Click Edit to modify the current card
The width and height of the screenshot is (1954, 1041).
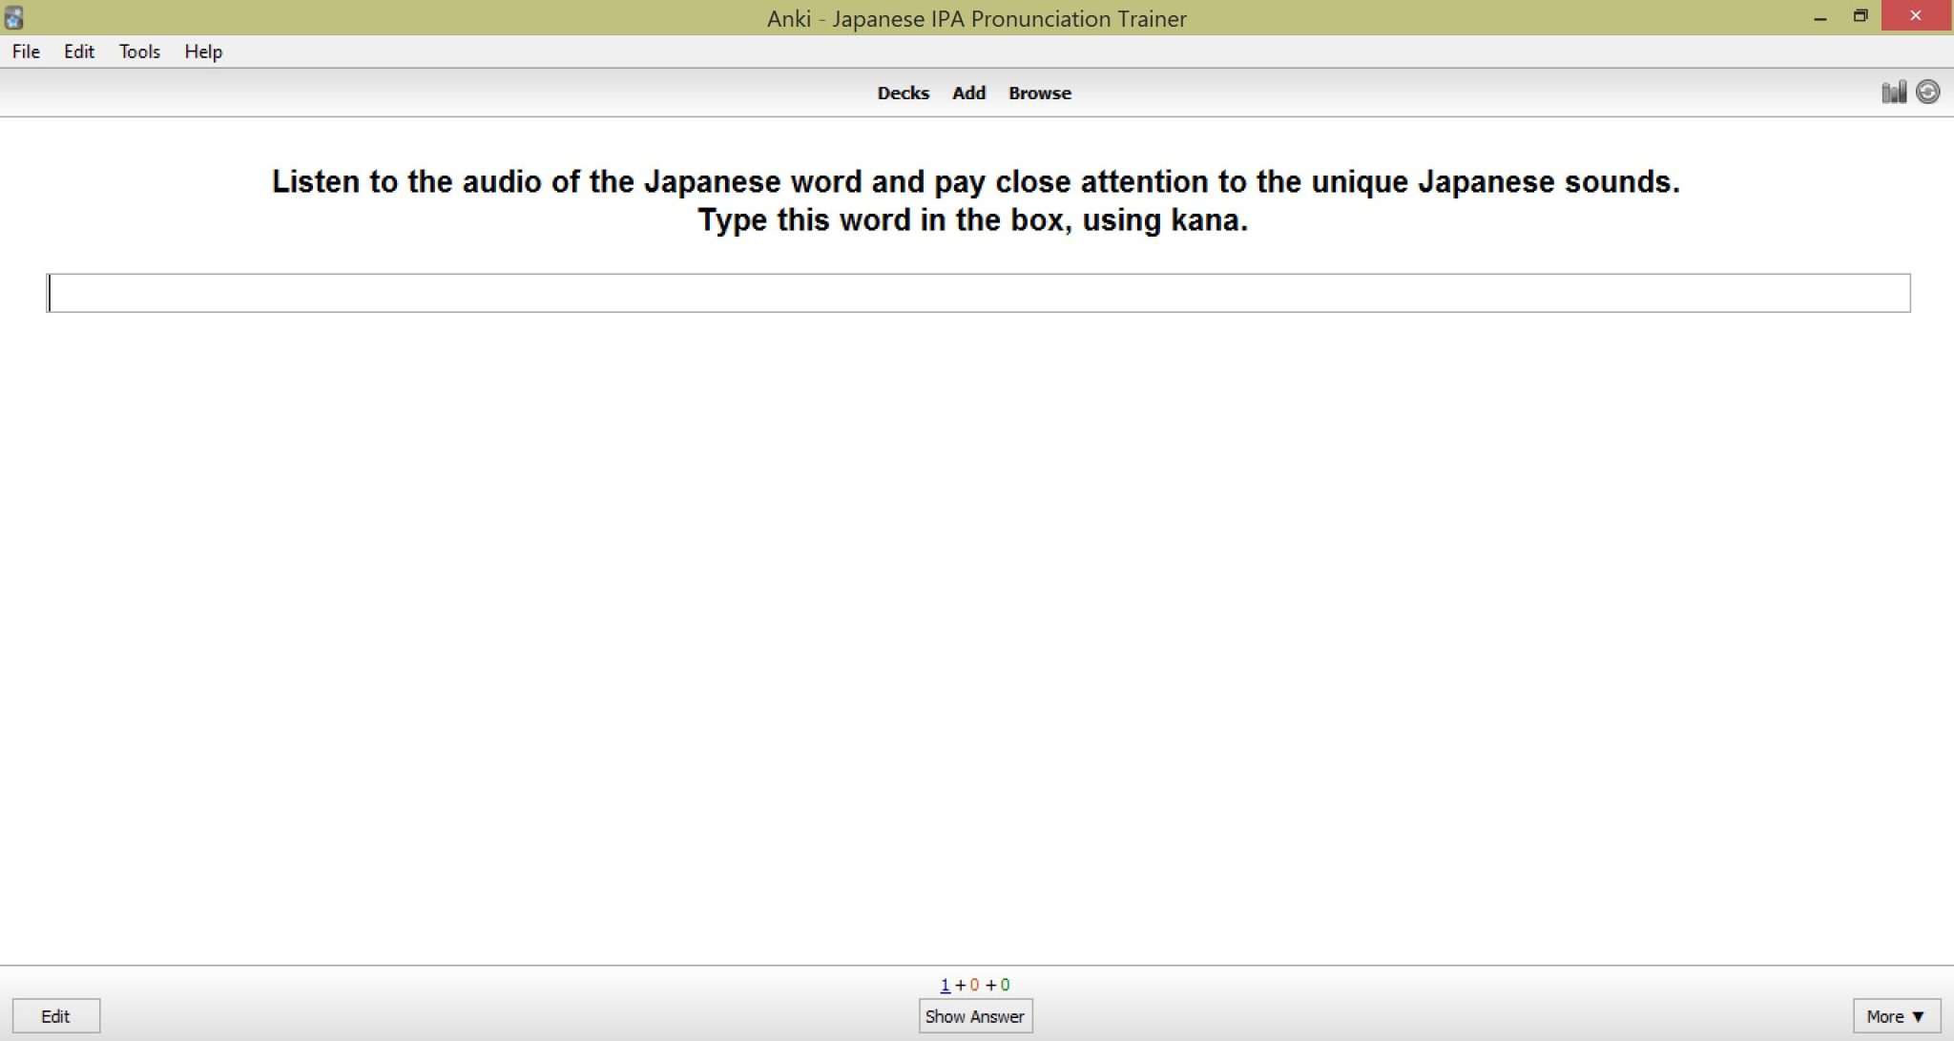click(55, 1015)
